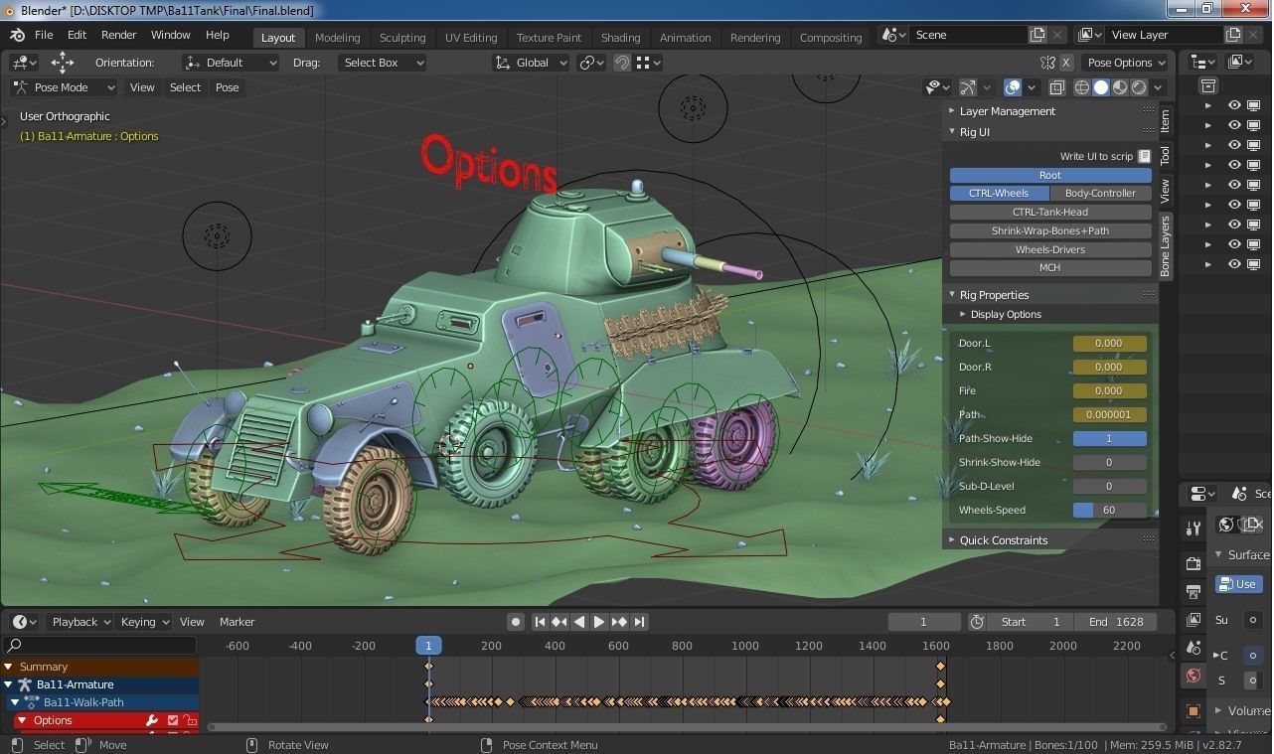1274x754 pixels.
Task: Toggle the Options channel checkbox
Action: pyautogui.click(x=172, y=720)
